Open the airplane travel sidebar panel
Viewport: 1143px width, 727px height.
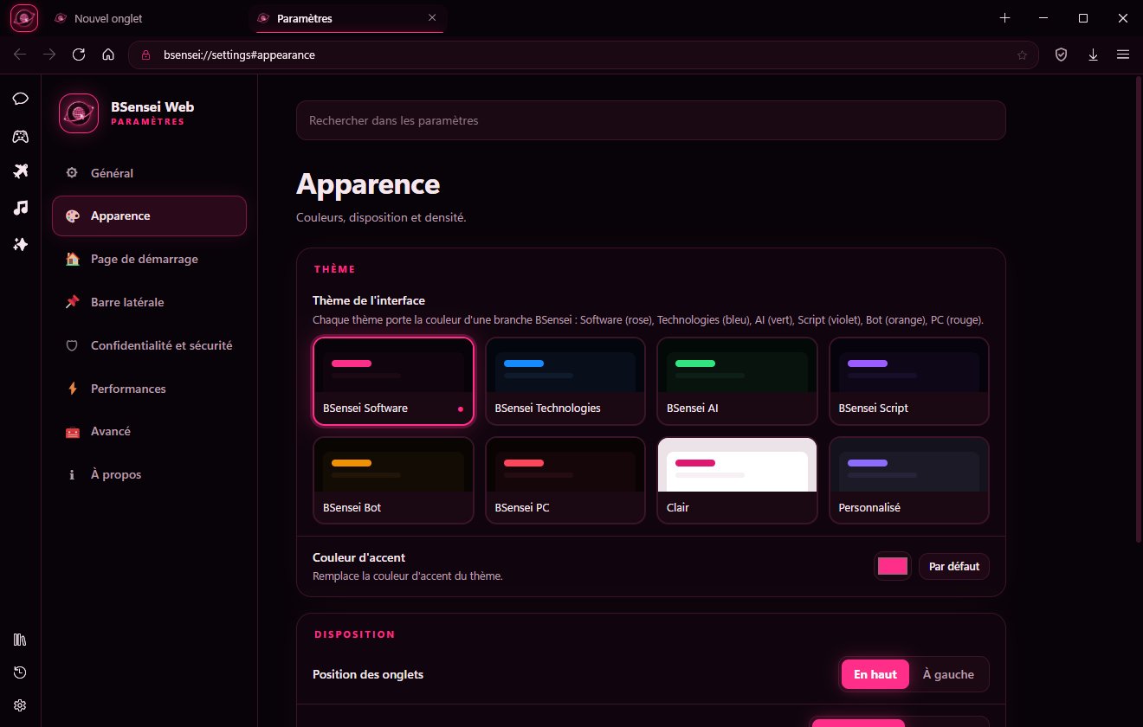pos(21,171)
